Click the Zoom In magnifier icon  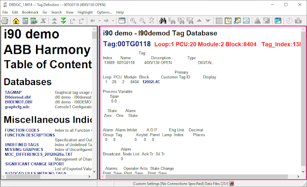coord(133,21)
